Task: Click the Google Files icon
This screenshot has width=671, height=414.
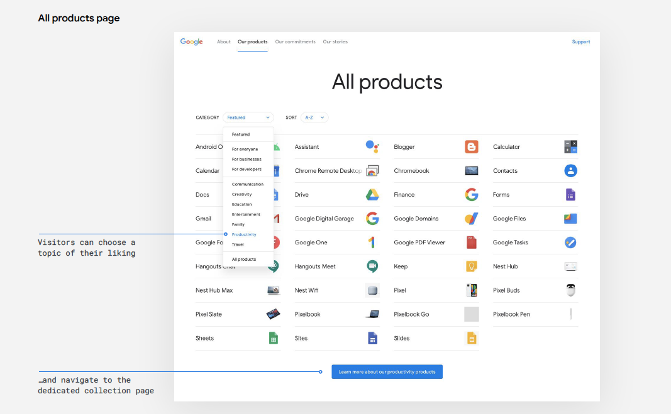Action: 570,219
